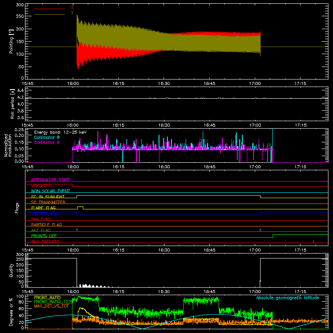The image size is (333, 333).
Task: Click 'Energy band: 12-25 keV' annotation
Action: [x=60, y=132]
